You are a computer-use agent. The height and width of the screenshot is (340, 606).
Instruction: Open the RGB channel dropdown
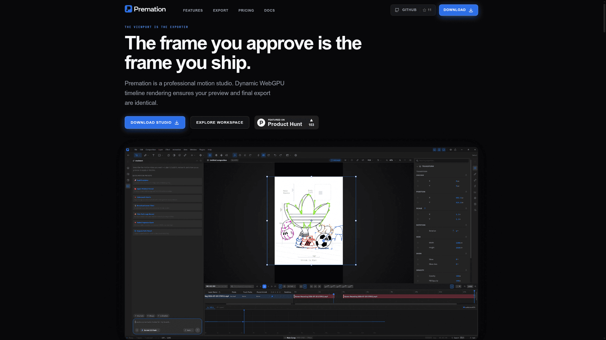tap(370, 160)
